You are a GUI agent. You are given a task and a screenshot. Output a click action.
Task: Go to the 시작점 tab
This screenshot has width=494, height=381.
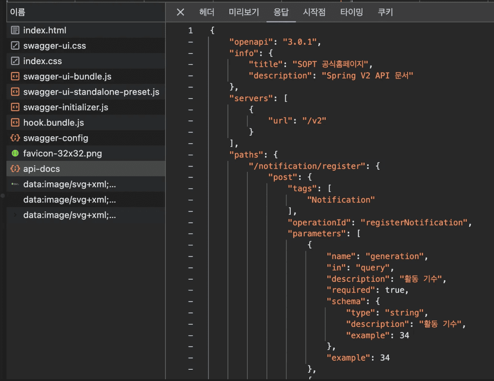(x=314, y=12)
